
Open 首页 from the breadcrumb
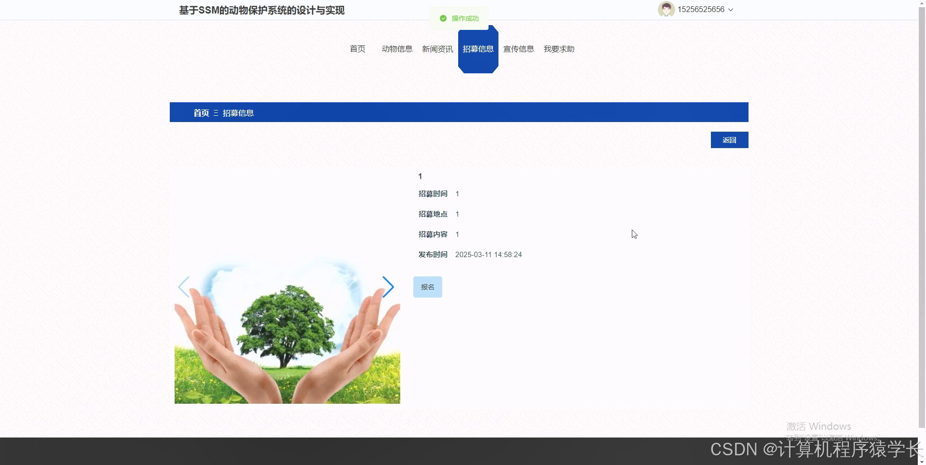coord(201,112)
